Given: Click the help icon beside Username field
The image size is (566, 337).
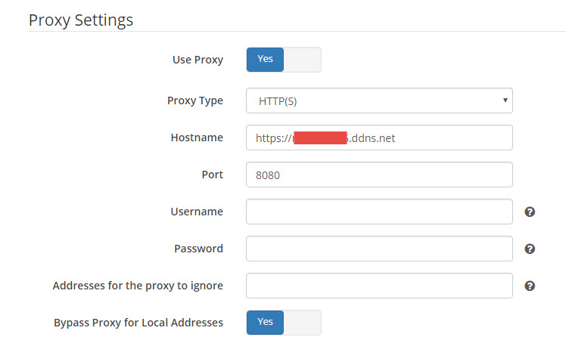Looking at the screenshot, I should point(530,212).
